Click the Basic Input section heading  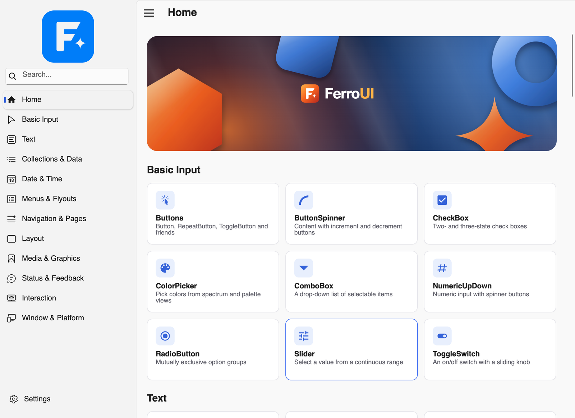174,170
